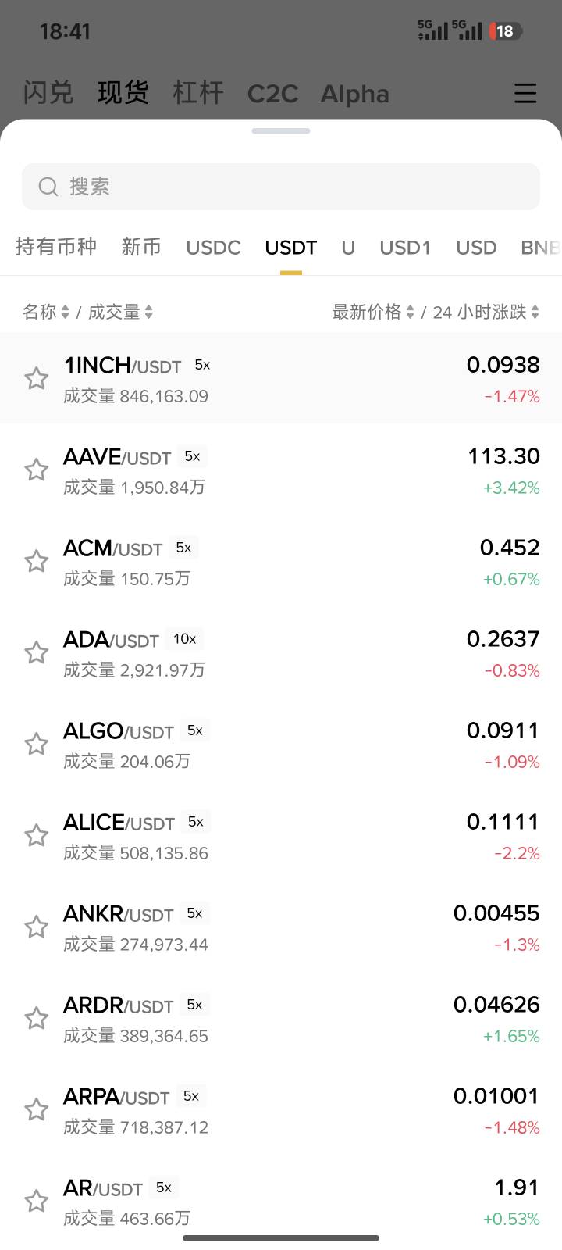Viewport: 562px width, 1250px height.
Task: Select the 新币 tab
Action: click(x=141, y=248)
